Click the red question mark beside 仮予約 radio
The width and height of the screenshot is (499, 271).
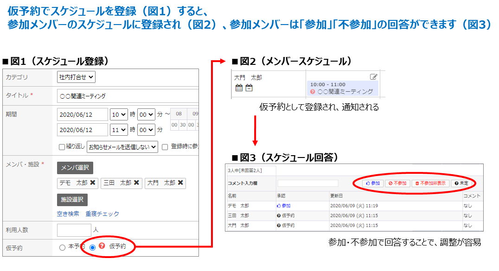(102, 246)
